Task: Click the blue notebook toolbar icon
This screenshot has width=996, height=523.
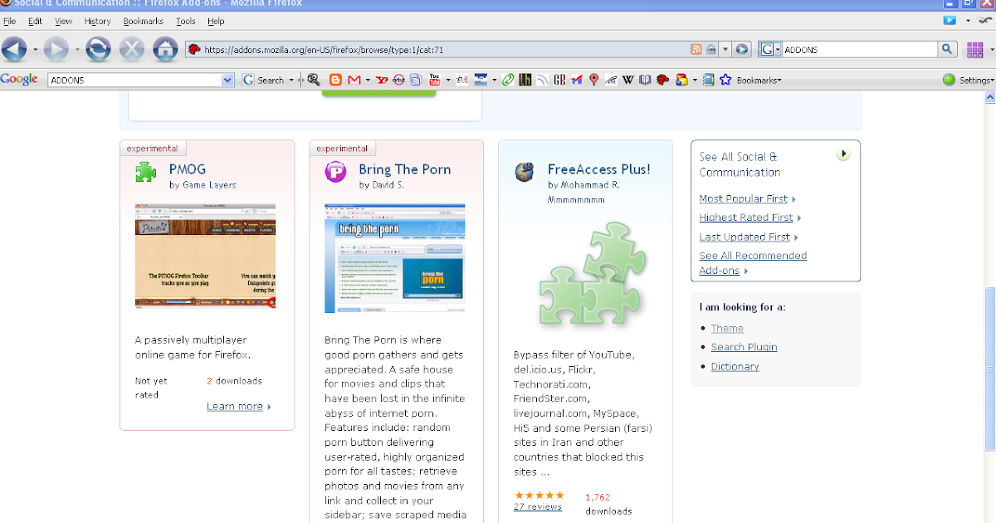Action: 708,80
